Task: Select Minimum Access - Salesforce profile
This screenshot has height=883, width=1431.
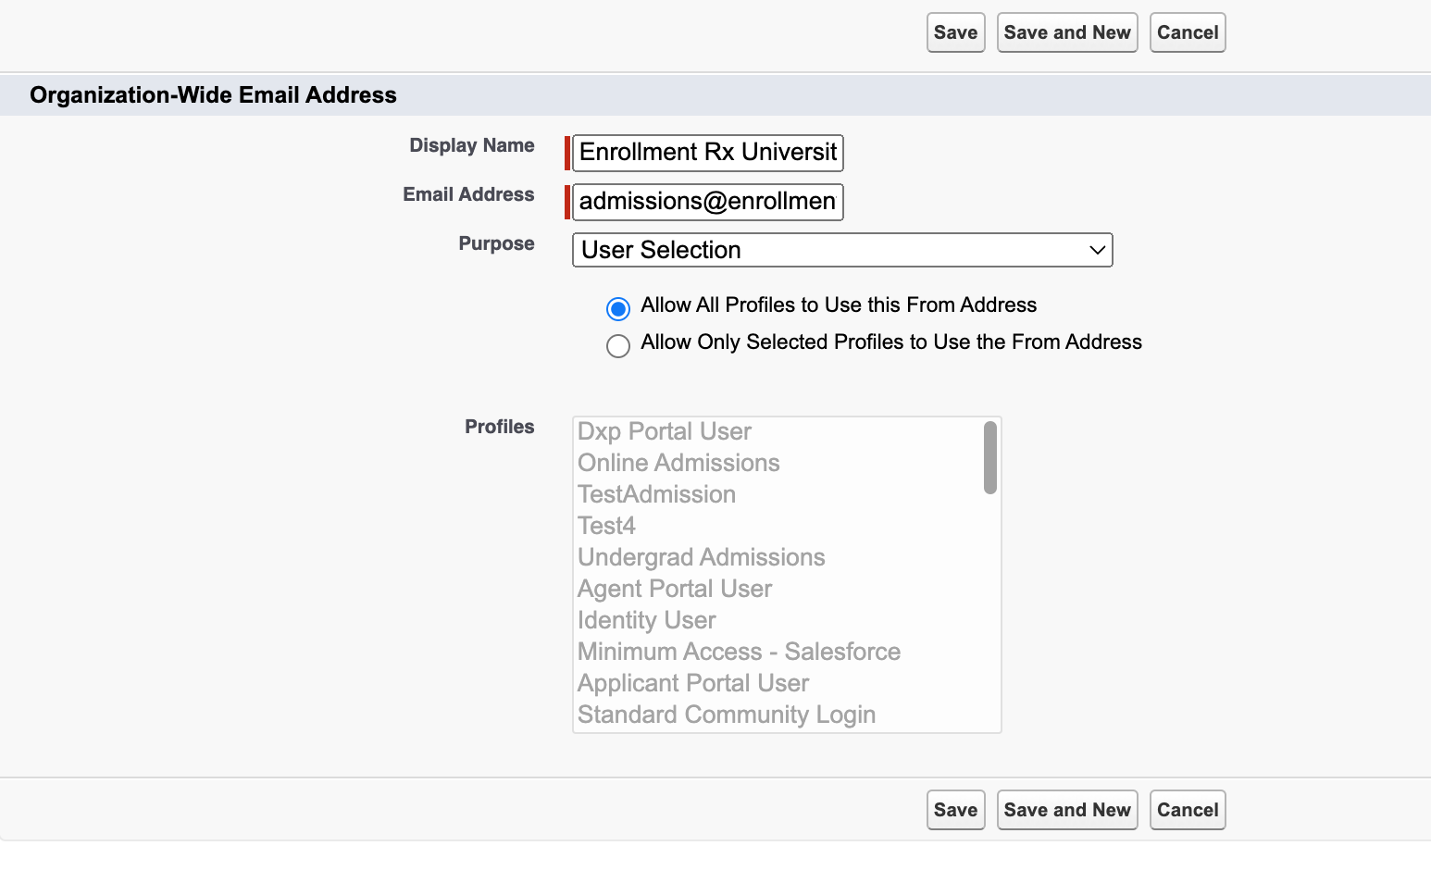Action: pos(739,652)
